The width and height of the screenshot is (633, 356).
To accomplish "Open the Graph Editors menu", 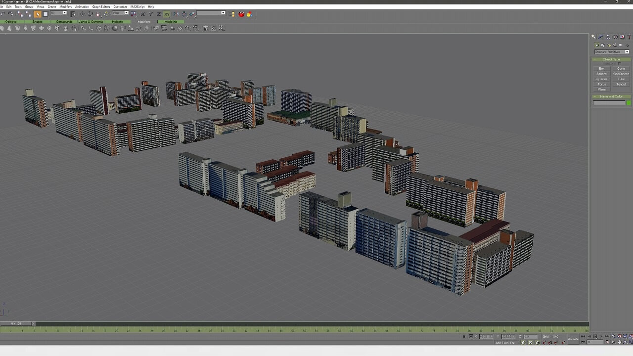I will 101,7.
